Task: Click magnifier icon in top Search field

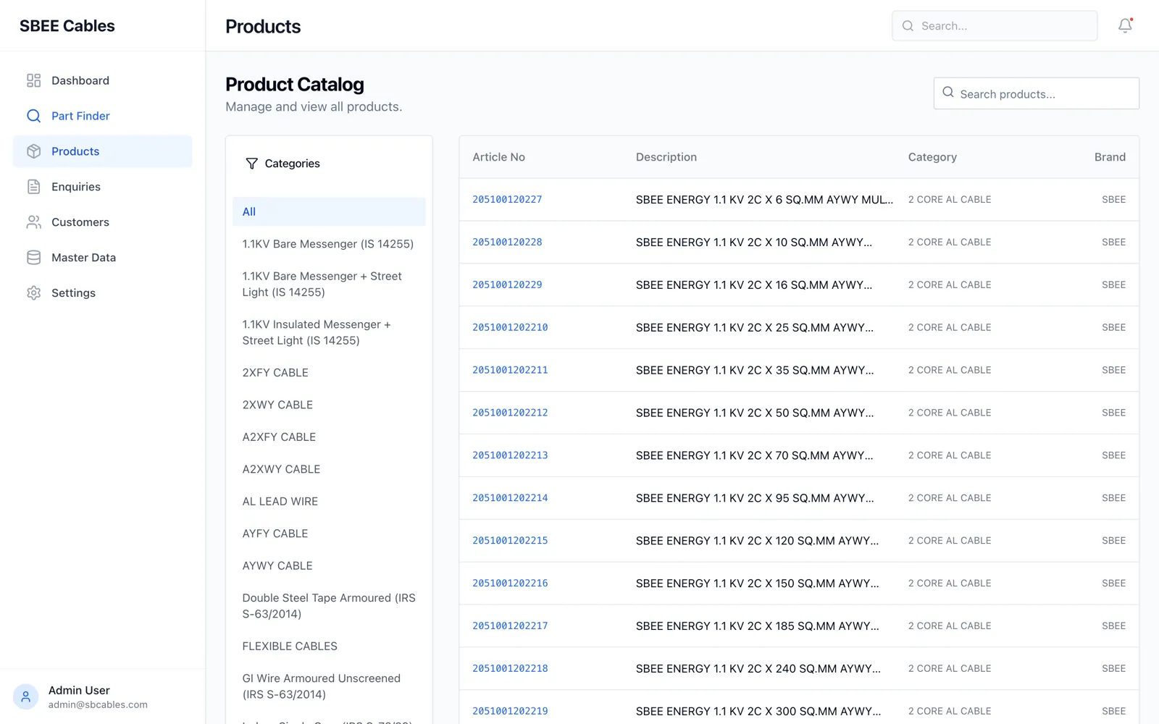Action: pyautogui.click(x=908, y=26)
